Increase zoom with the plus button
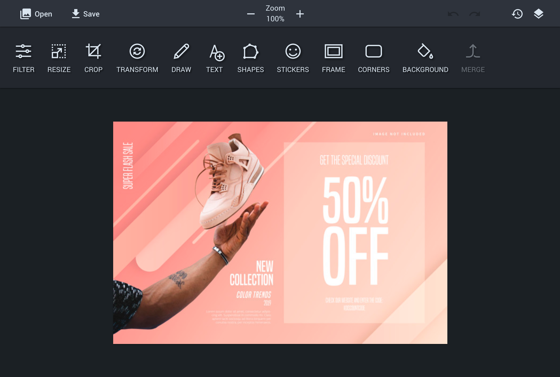The height and width of the screenshot is (377, 560). 300,14
